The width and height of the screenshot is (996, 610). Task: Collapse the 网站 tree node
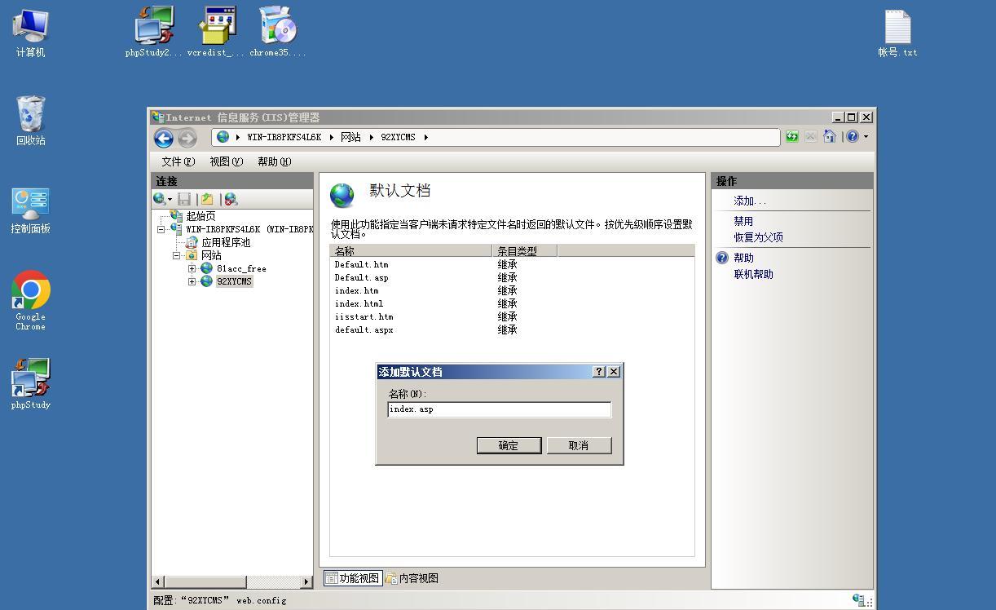click(177, 255)
